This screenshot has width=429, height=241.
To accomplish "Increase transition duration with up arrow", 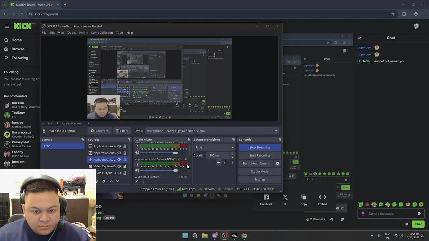I will click(232, 154).
